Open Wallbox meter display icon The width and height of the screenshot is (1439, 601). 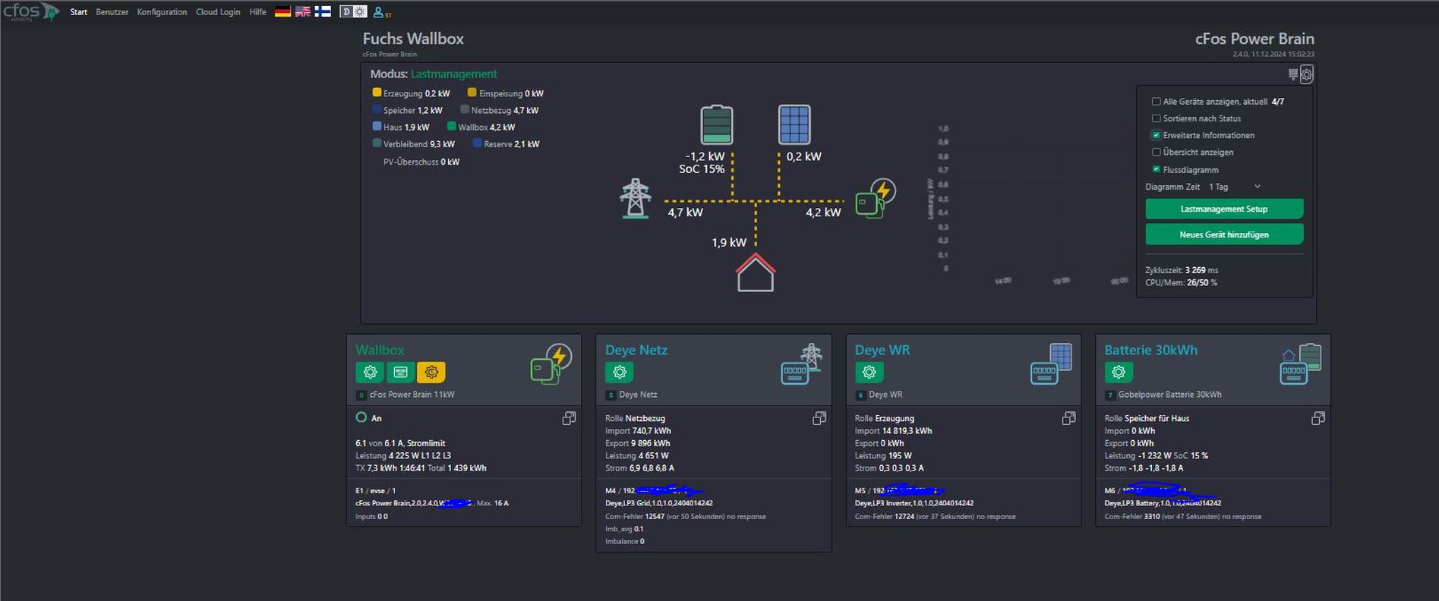pyautogui.click(x=400, y=372)
